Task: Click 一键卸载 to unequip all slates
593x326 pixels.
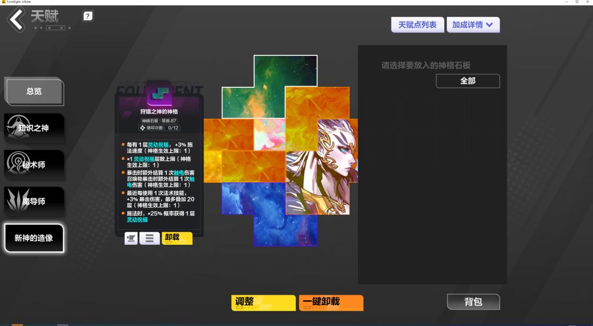Action: click(x=331, y=302)
